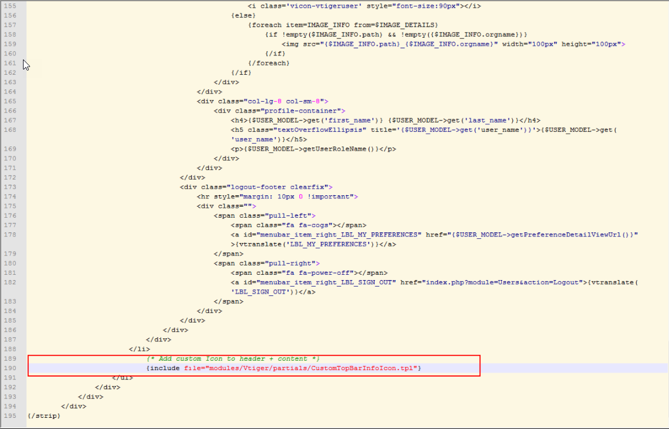Click line number 173 in the gutter
669x429 pixels.
click(9, 187)
